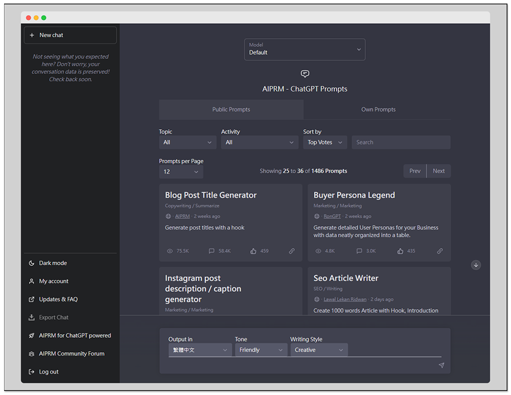
Task: Switch to the Own Prompts tab
Action: (378, 110)
